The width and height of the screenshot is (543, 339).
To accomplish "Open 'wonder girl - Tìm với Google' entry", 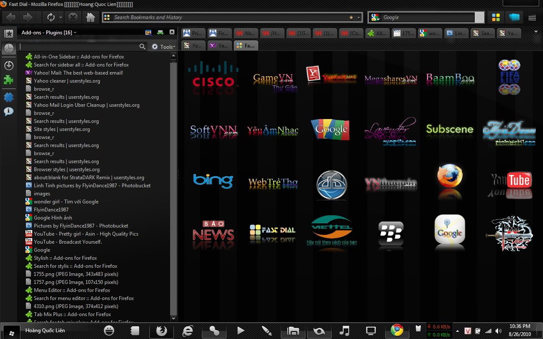I will coord(66,202).
